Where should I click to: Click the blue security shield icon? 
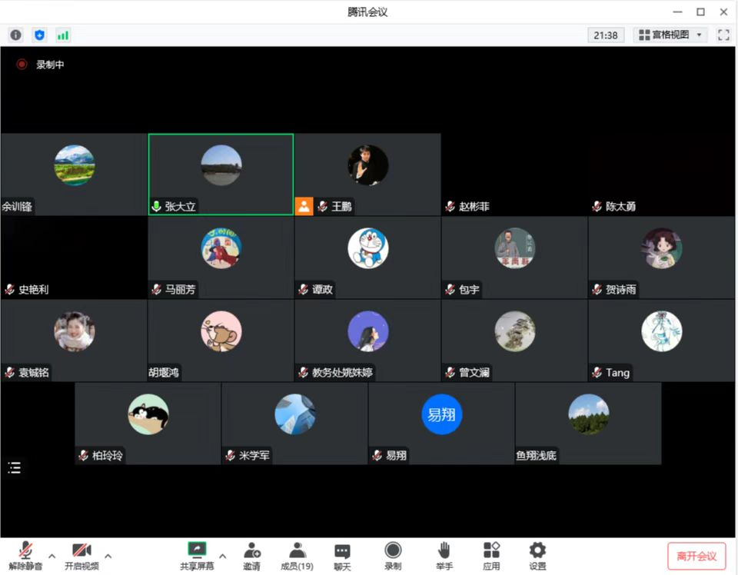click(x=39, y=35)
